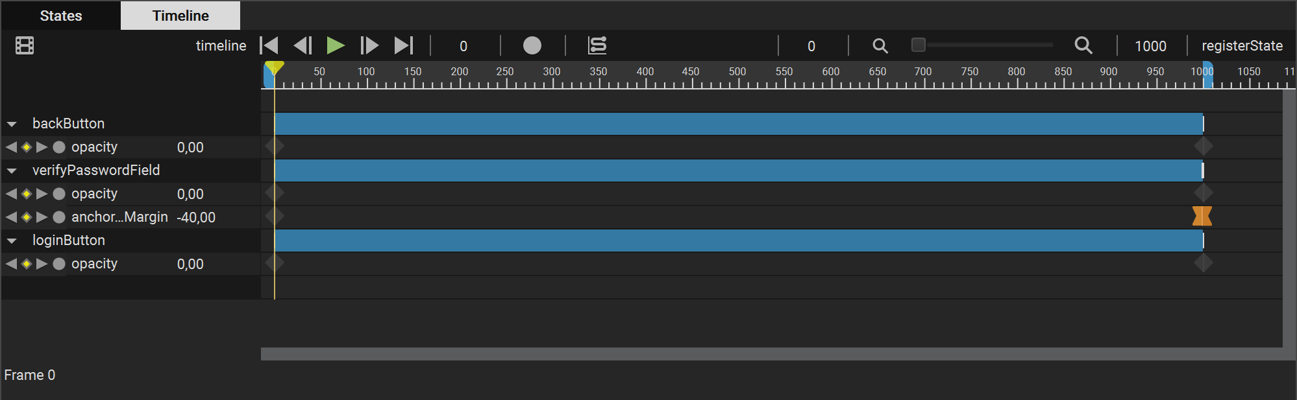Image resolution: width=1297 pixels, height=400 pixels.
Task: Select the easing curve marker on anchor margin track
Action: tap(1203, 217)
